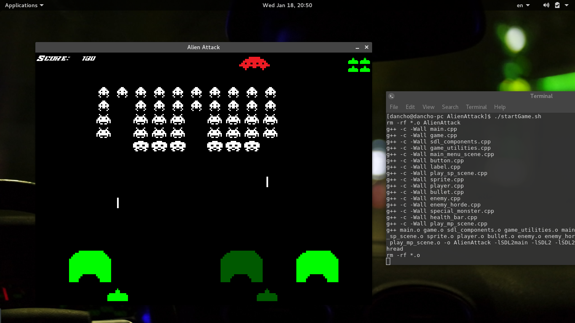Open the Terminal Help menu

pyautogui.click(x=500, y=107)
